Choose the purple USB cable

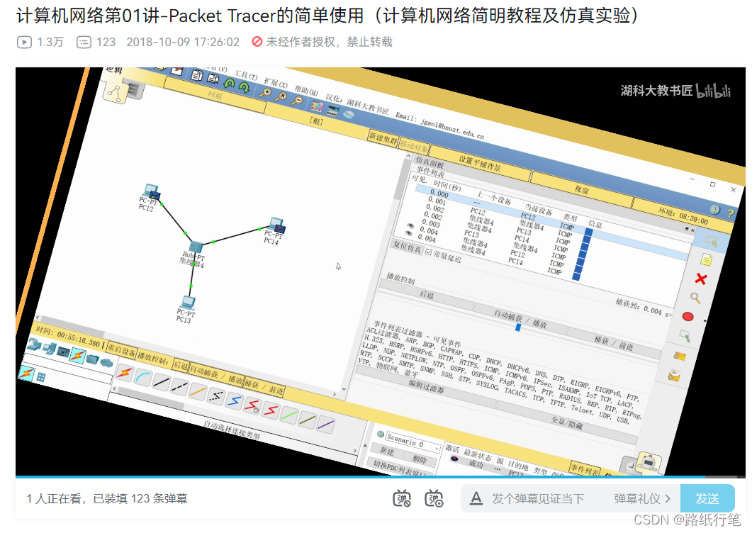(325, 425)
